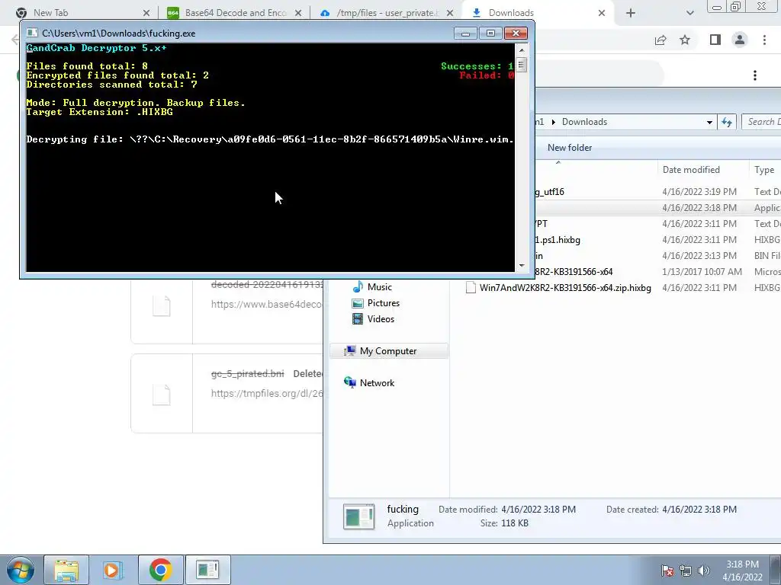Viewport: 781px width, 585px height.
Task: Refresh the Explorer Downloads folder
Action: pos(727,122)
